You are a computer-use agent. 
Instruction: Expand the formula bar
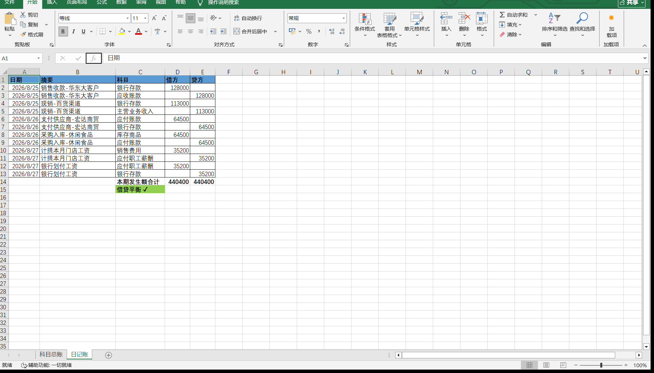click(645, 58)
